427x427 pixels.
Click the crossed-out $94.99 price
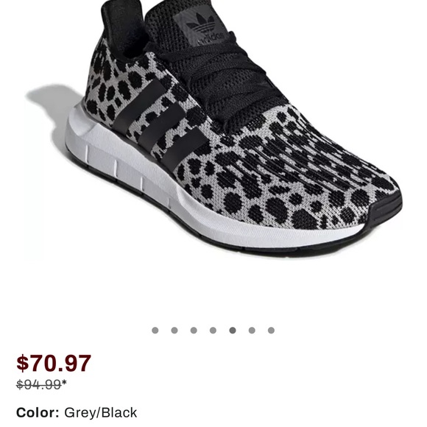(x=39, y=384)
